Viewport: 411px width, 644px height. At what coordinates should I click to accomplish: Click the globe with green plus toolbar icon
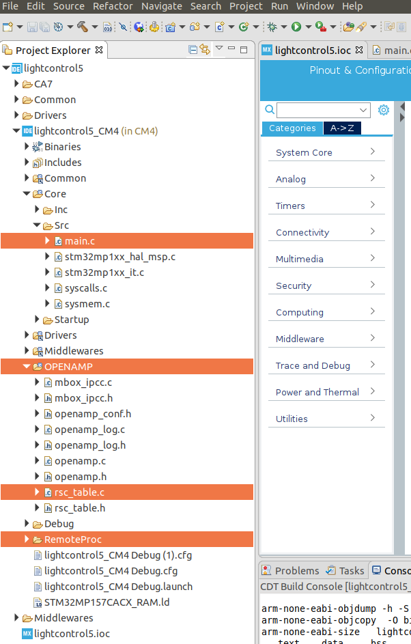pos(139,27)
